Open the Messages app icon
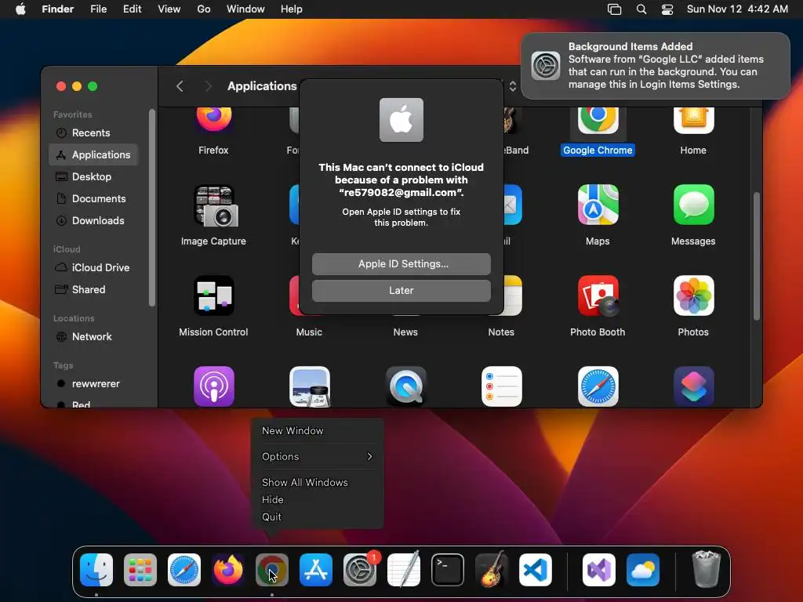The width and height of the screenshot is (803, 602). point(693,205)
